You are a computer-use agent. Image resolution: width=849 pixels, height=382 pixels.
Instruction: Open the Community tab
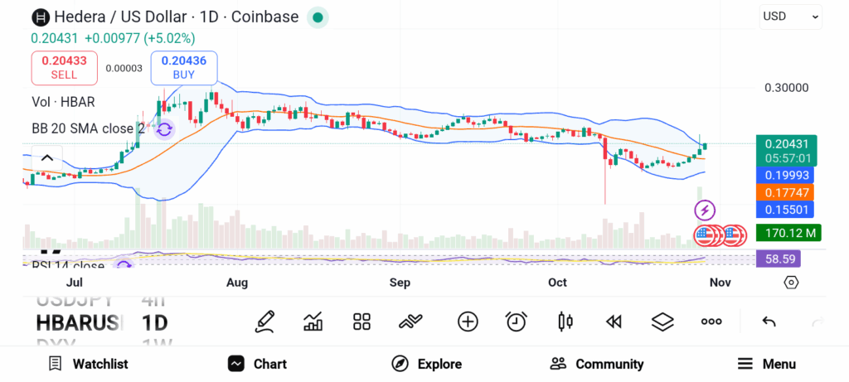coord(597,364)
